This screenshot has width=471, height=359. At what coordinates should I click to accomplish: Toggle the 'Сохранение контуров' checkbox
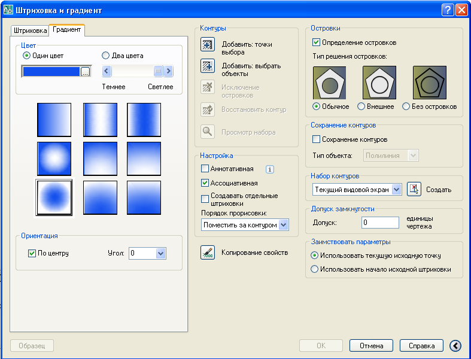(317, 139)
